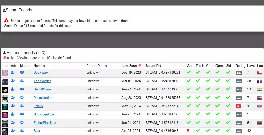Image resolution: width=264 pixels, height=135 pixels.
Task: Click SteamID STEAM_0:1:243030925
Action: (163, 81)
